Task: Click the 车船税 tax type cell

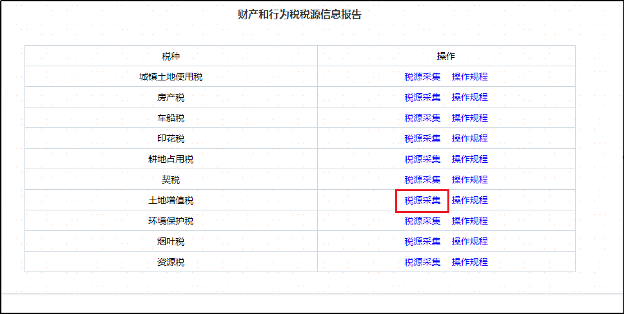Action: point(171,118)
